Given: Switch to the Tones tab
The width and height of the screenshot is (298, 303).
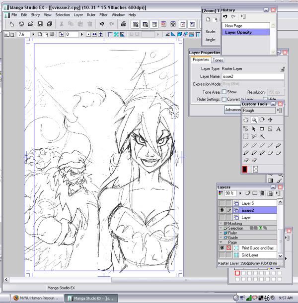Looking at the screenshot, I should tap(218, 60).
